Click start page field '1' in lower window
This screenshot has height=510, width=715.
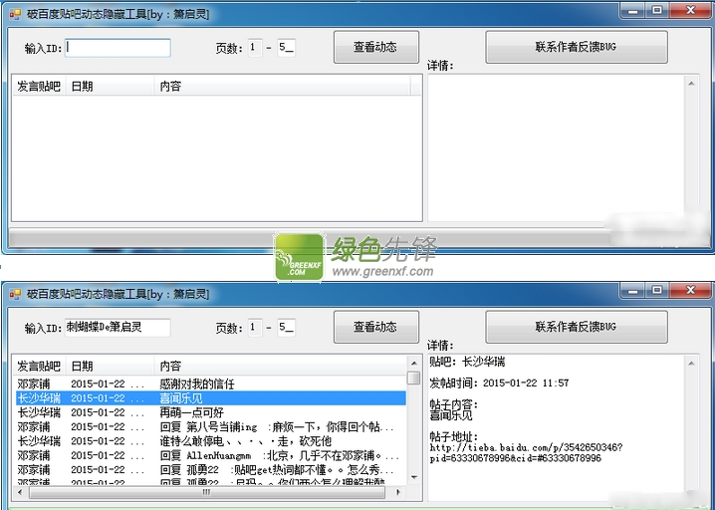point(255,327)
